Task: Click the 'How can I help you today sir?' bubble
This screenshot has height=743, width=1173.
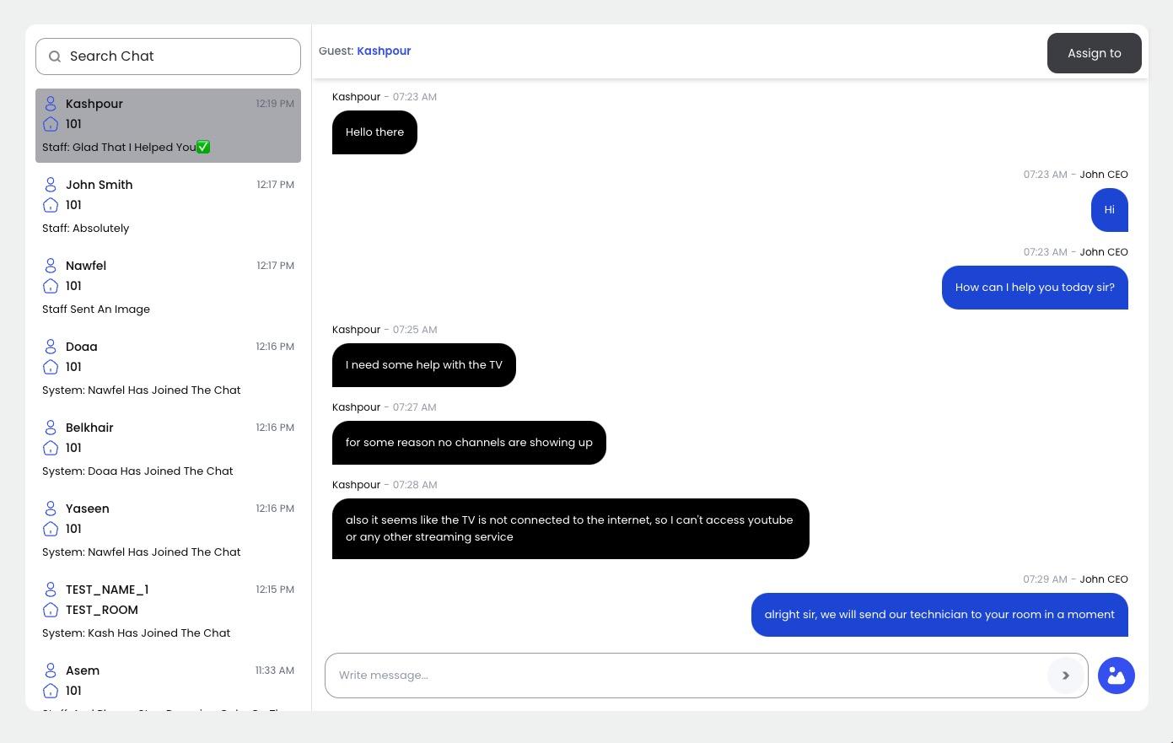Action: 1034,288
